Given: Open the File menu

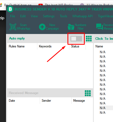Looking at the screenshot, I should (x=13, y=16).
